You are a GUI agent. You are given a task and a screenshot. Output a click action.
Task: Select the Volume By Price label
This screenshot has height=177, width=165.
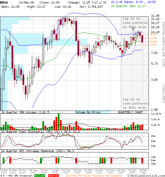tap(88, 112)
